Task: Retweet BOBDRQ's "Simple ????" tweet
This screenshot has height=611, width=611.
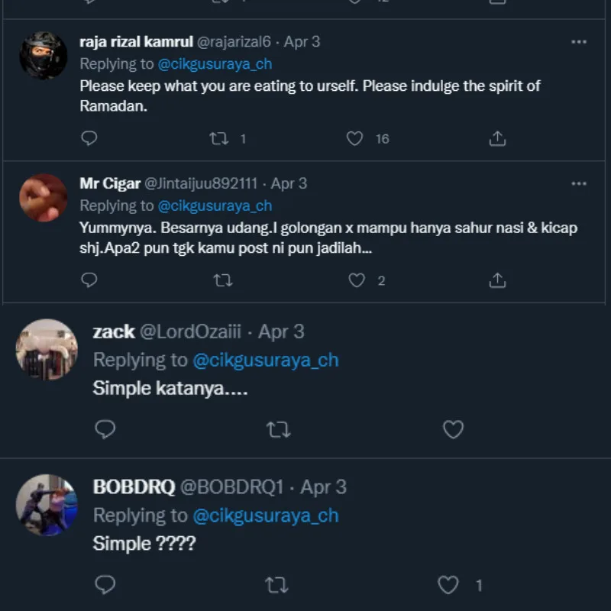Action: (x=276, y=585)
